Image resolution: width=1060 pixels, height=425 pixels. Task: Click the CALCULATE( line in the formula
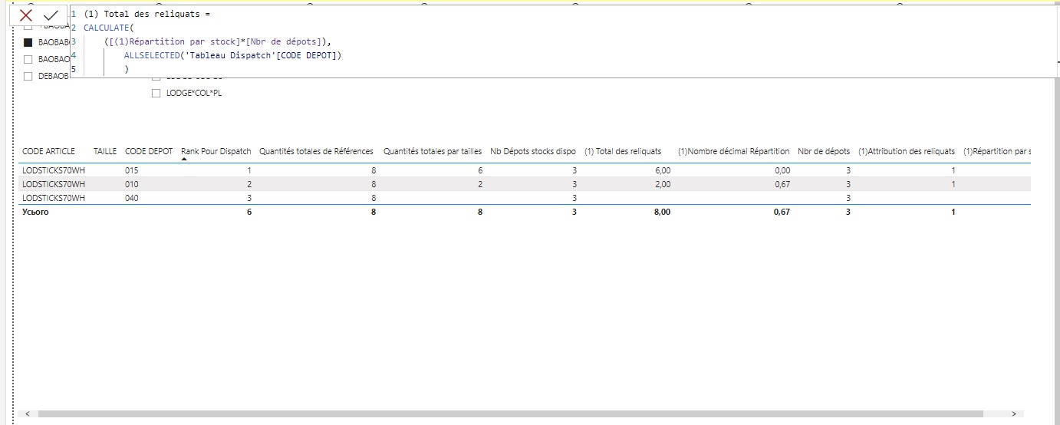click(109, 28)
